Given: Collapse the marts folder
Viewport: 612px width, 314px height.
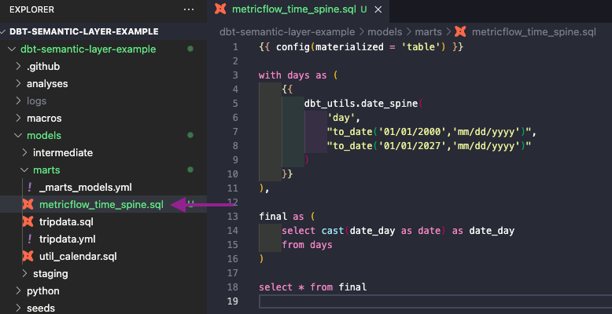Looking at the screenshot, I should [x=24, y=170].
